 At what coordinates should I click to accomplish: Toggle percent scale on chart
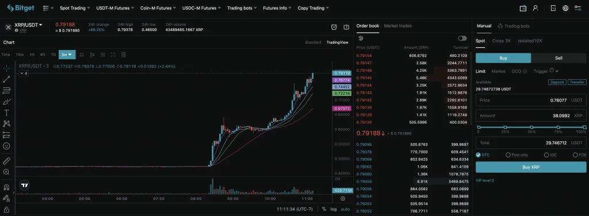tap(324, 209)
